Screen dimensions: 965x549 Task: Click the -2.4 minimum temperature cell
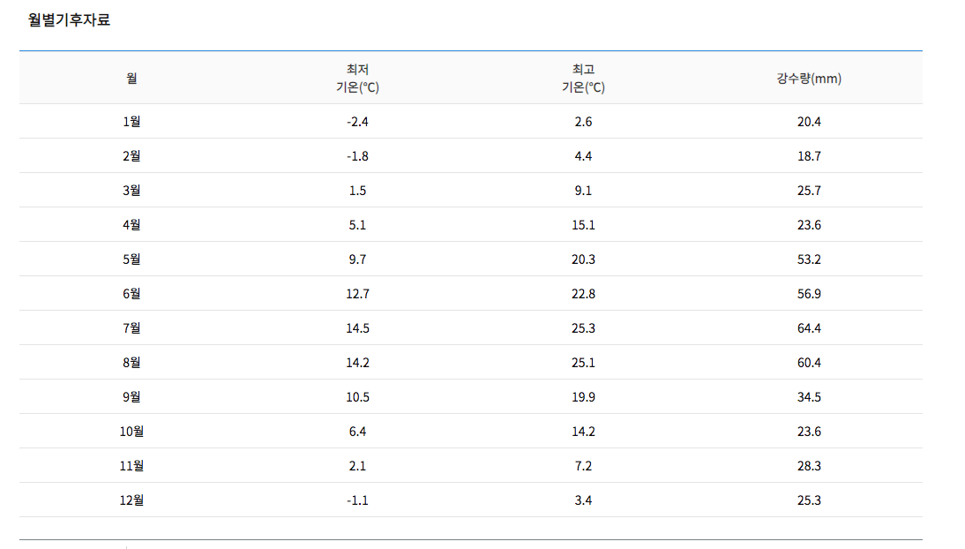coord(357,122)
